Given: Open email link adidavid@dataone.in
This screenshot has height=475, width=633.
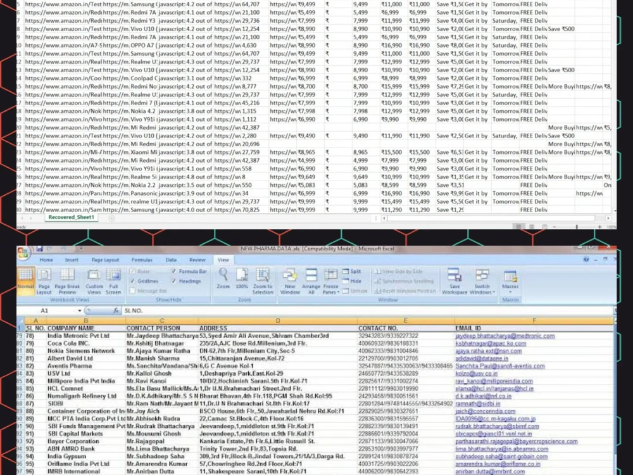Looking at the screenshot, I should [x=482, y=358].
